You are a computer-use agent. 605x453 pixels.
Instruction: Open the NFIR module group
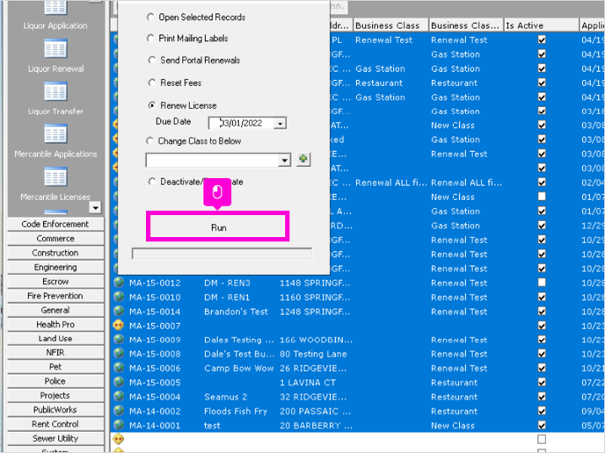point(55,352)
